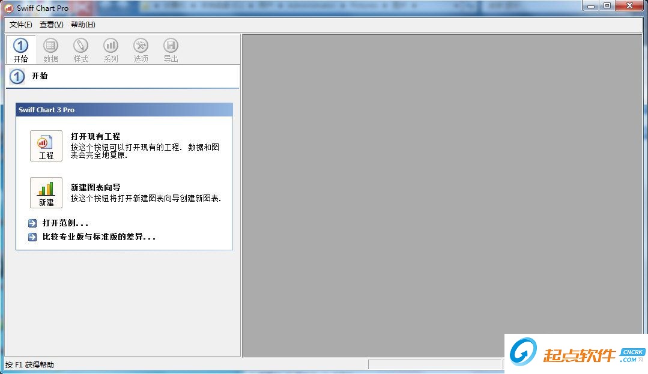Screen dimensions: 648x374
Task: Click the ① 开始 section heading
Action: (40, 76)
